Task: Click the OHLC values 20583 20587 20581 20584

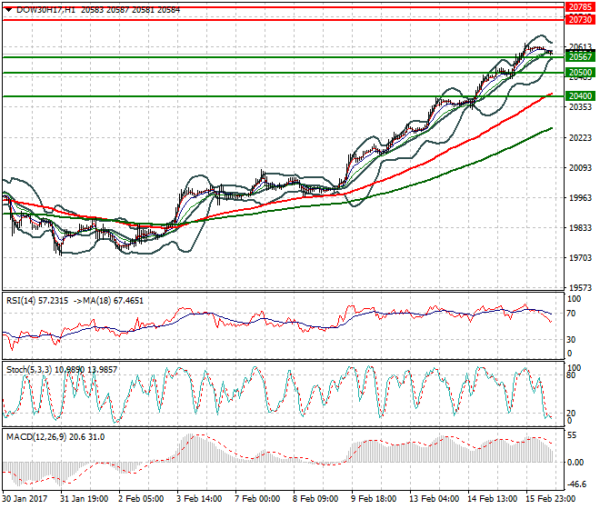Action: pyautogui.click(x=130, y=10)
